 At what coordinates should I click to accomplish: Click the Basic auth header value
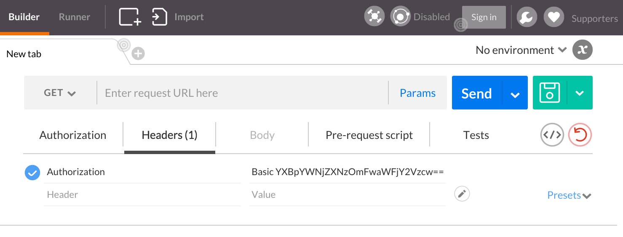tap(348, 172)
